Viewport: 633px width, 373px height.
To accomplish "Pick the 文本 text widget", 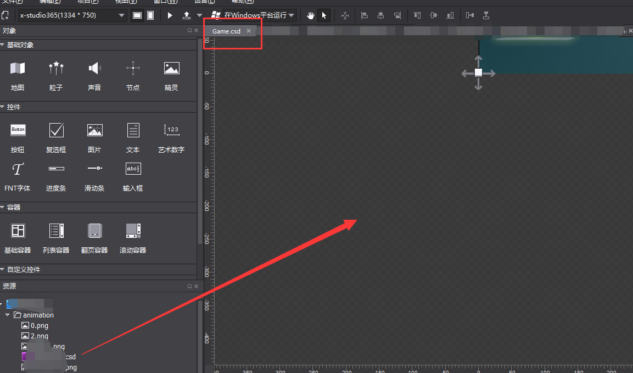I will [133, 138].
